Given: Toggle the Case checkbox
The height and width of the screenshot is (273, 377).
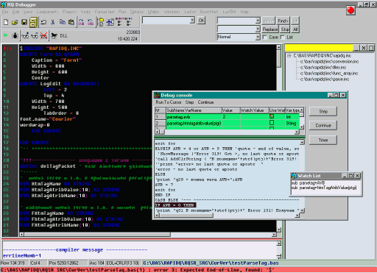Looking at the screenshot, I should tap(265, 38).
